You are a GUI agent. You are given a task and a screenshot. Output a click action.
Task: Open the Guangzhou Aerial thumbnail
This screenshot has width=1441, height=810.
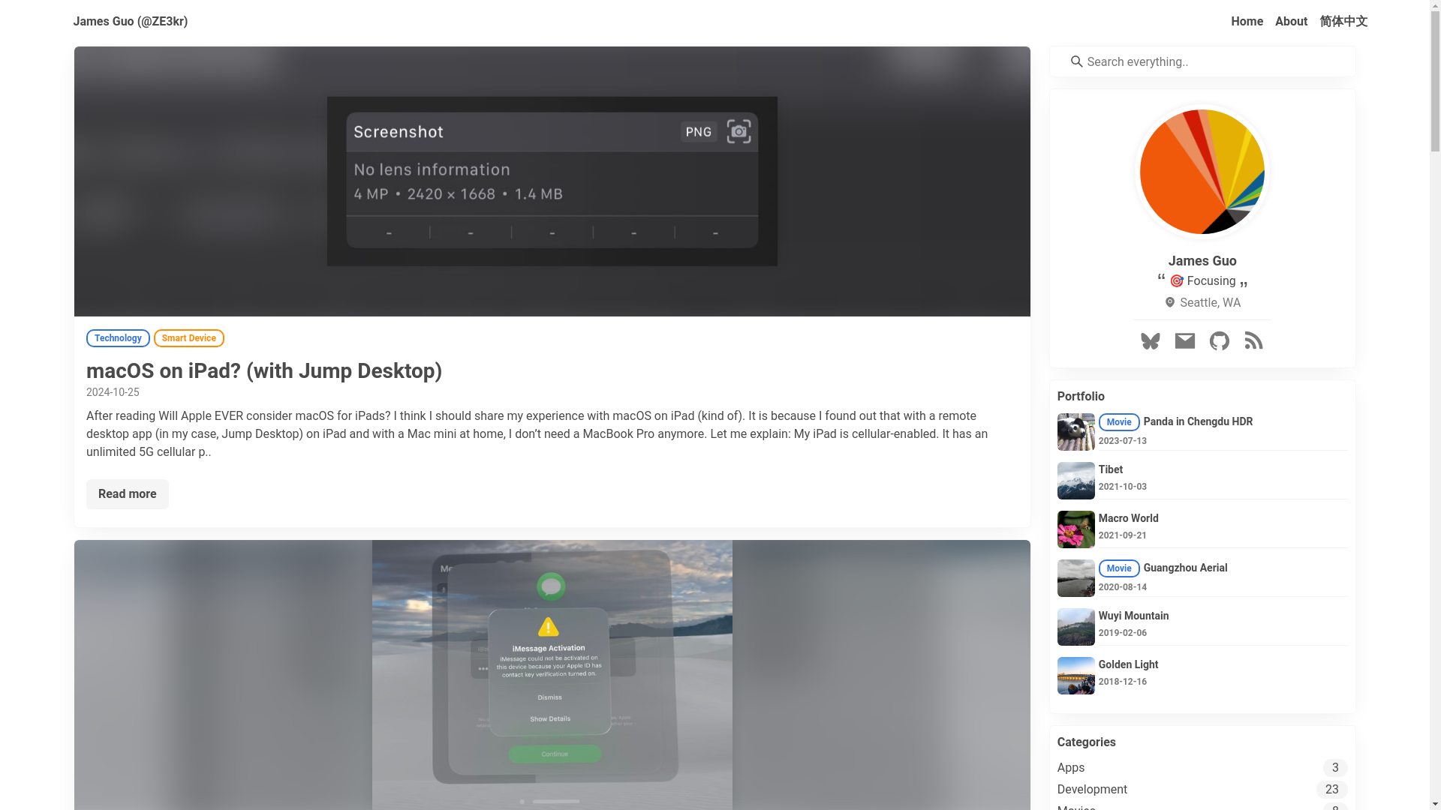[1075, 578]
